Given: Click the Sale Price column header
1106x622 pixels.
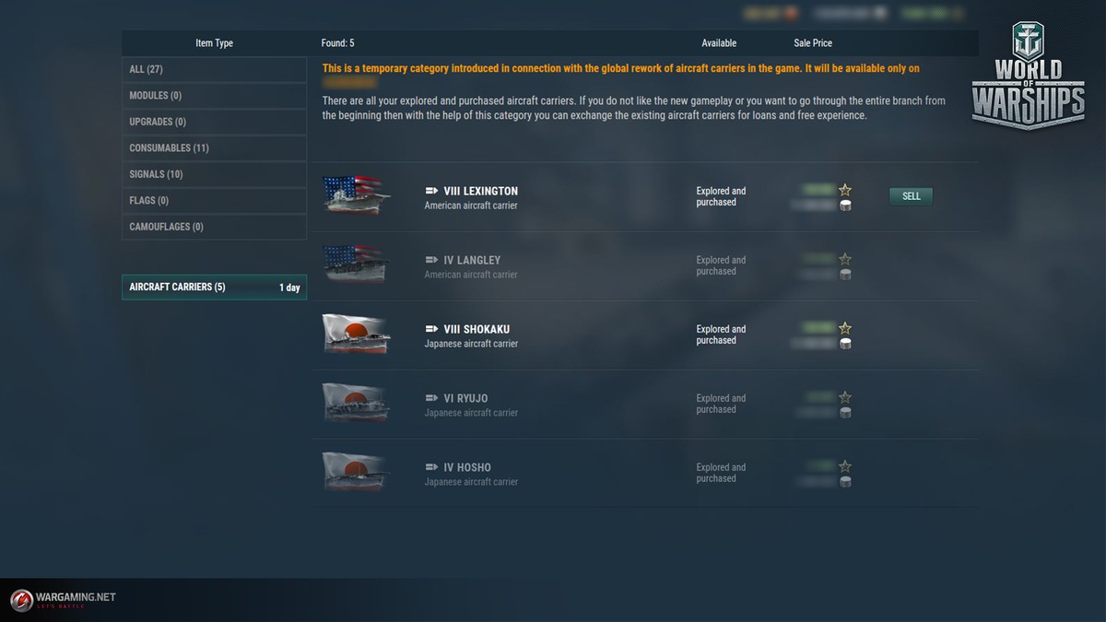Looking at the screenshot, I should coord(812,43).
